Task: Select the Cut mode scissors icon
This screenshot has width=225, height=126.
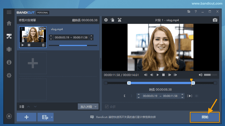Action: [9, 36]
